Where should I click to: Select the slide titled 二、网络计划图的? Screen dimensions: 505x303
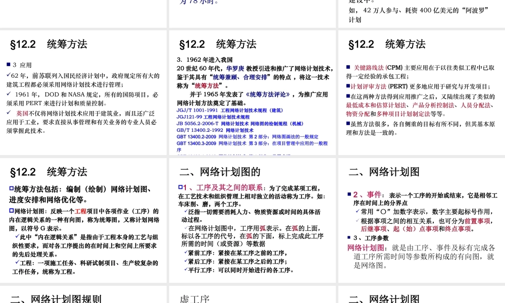[x=220, y=172]
